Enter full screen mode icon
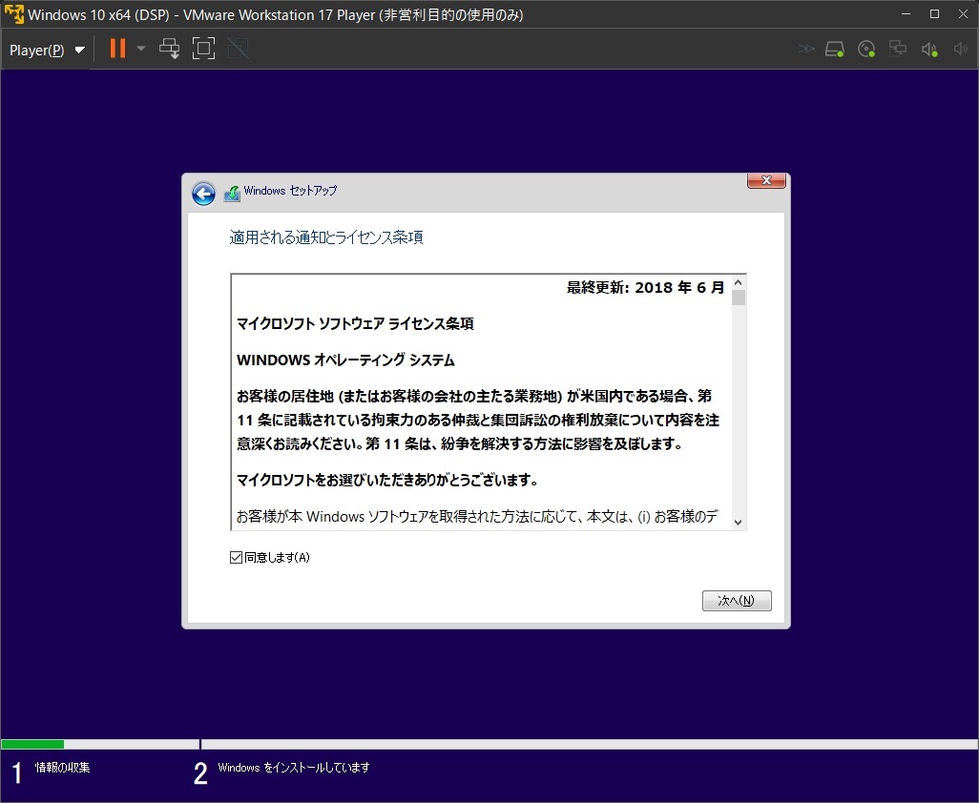 coord(203,48)
